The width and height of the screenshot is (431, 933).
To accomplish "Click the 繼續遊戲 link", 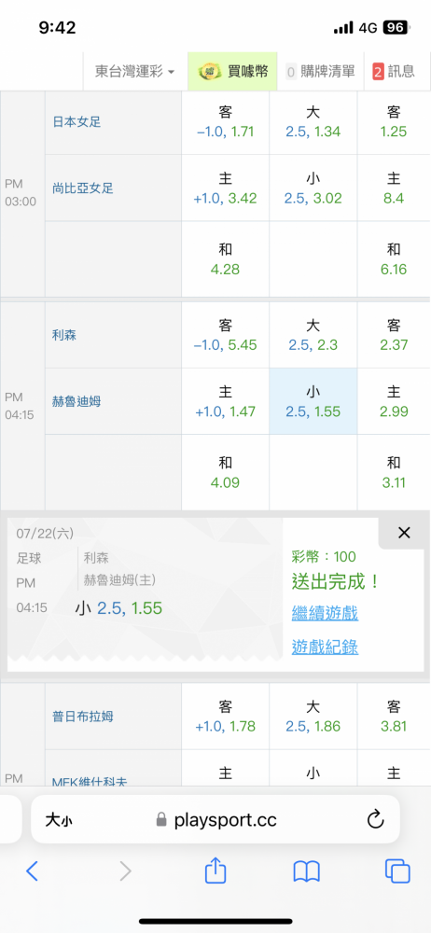I will (325, 612).
